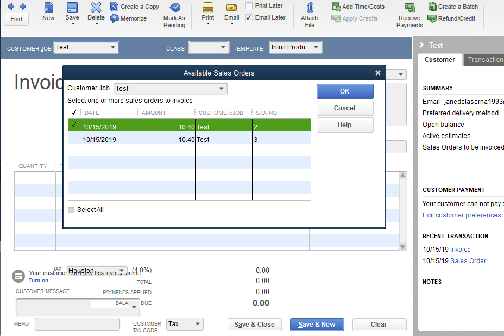Collapse the Test customer side panel chevron
This screenshot has width=504, height=336.
click(x=421, y=45)
